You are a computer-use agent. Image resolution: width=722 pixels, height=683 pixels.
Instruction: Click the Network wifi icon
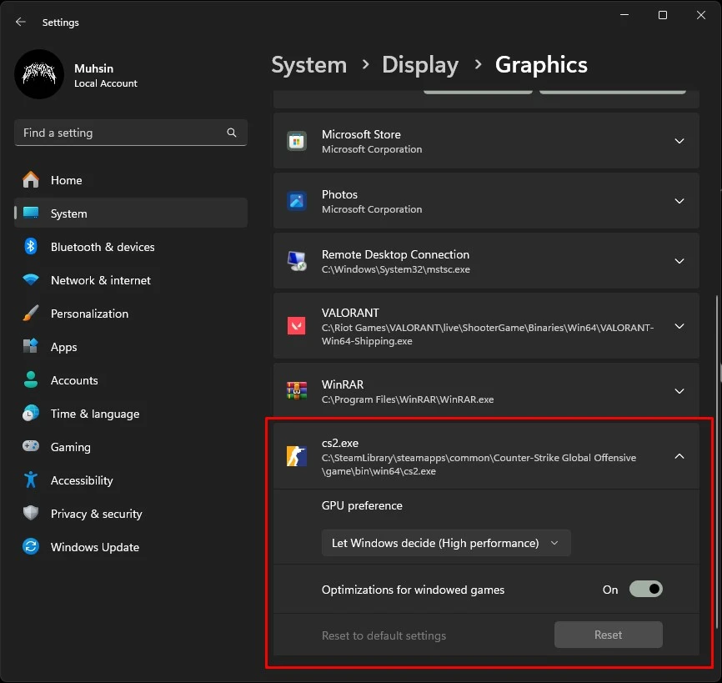pyautogui.click(x=31, y=279)
